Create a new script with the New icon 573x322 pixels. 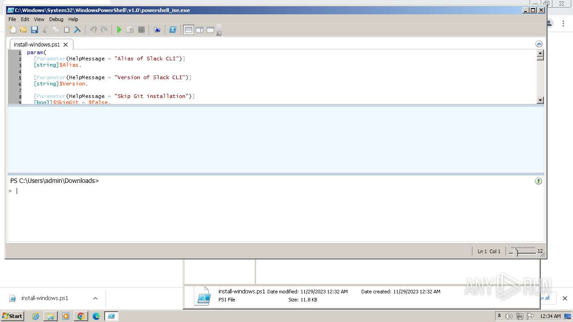[x=13, y=30]
